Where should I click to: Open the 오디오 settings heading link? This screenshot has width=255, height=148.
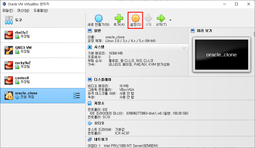tap(99, 123)
